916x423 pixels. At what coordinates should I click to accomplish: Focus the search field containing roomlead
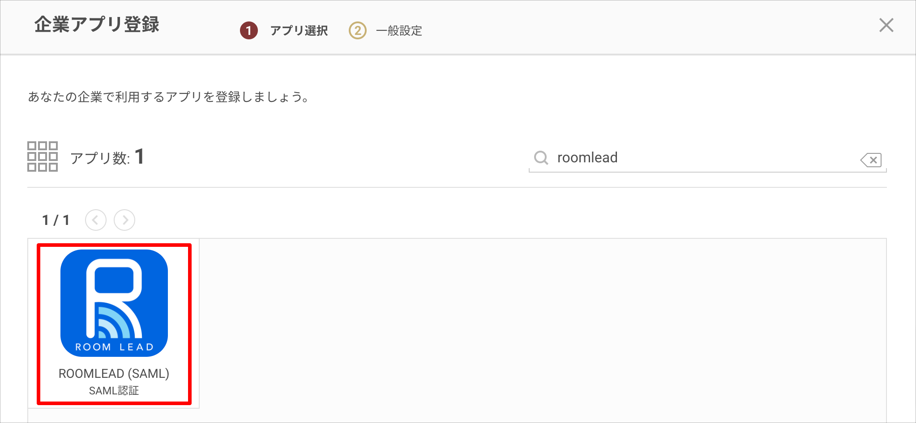click(x=707, y=158)
